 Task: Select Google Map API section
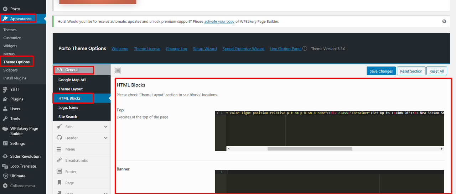pyautogui.click(x=72, y=80)
